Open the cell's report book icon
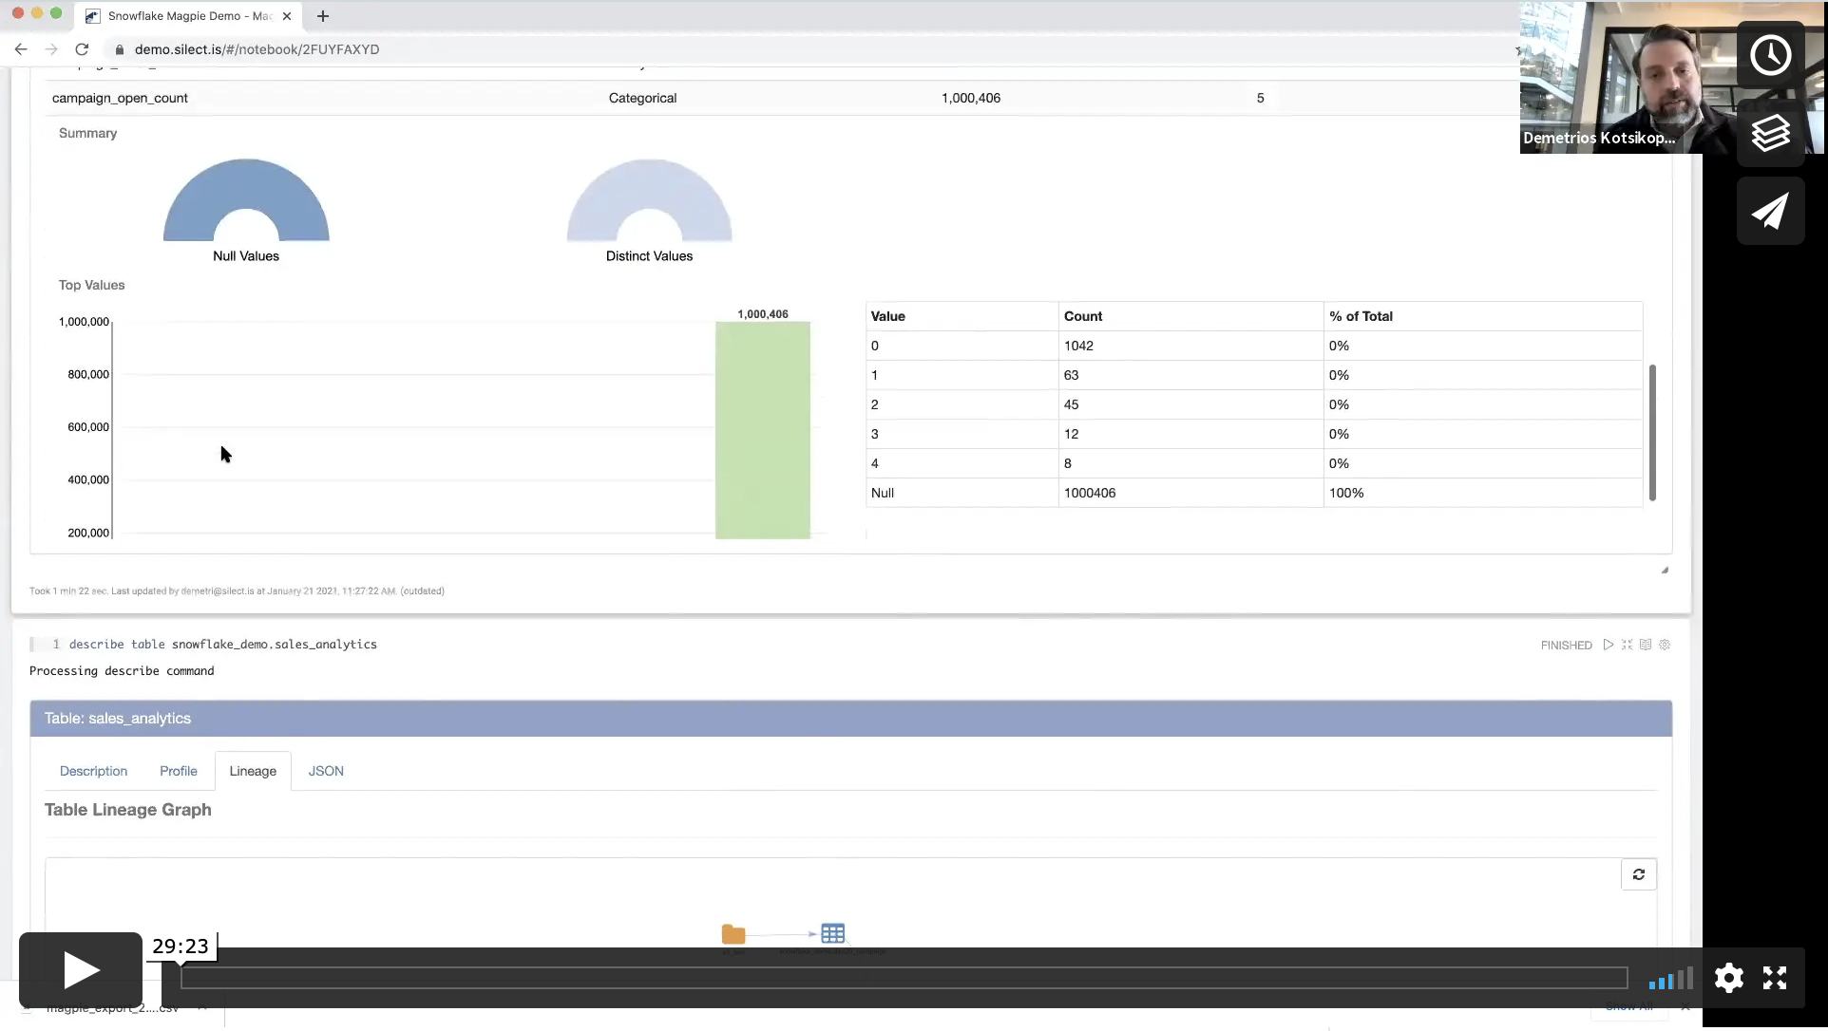 [x=1646, y=645]
